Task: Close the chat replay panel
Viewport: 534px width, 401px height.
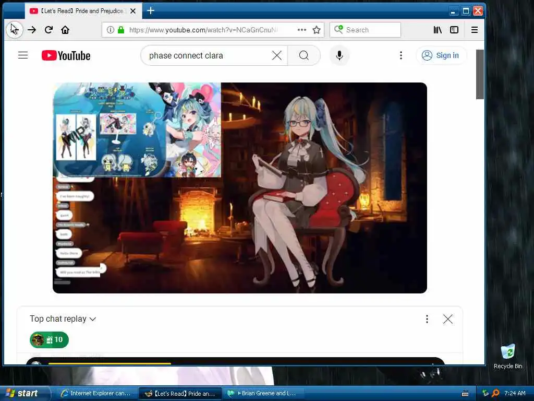Action: pyautogui.click(x=448, y=319)
